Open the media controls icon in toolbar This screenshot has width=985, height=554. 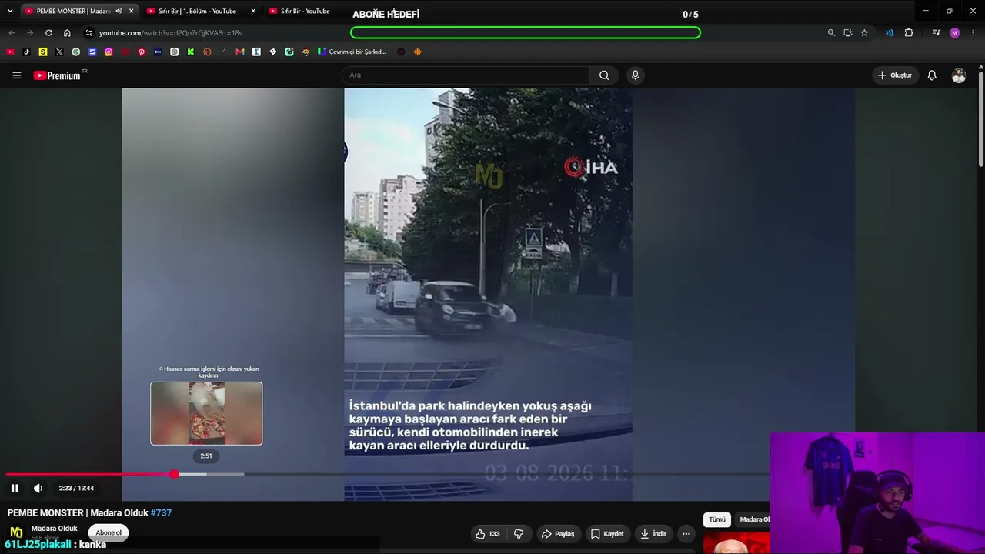936,33
